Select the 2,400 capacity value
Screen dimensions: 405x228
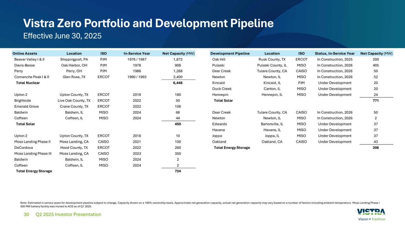178,77
